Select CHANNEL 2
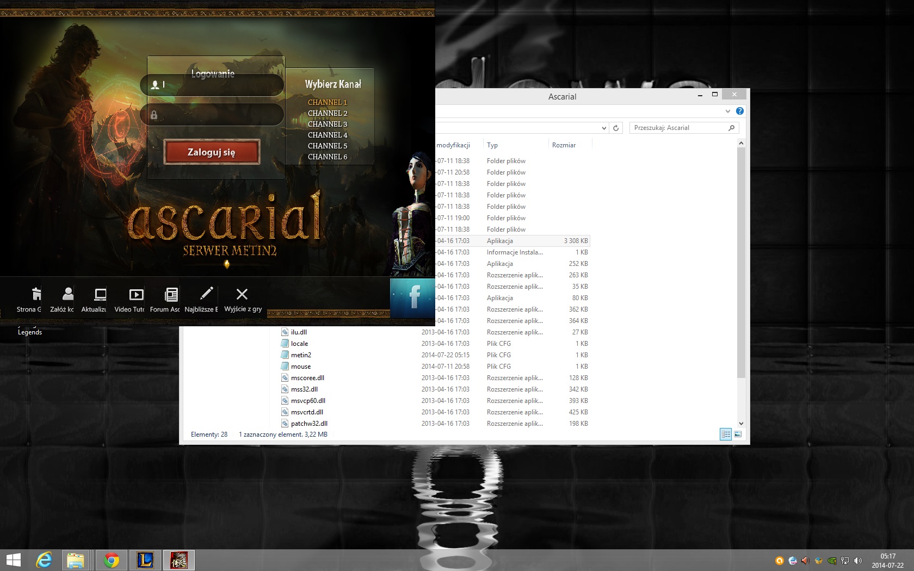 327,113
